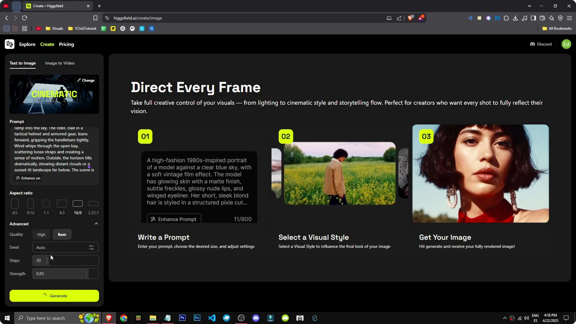The width and height of the screenshot is (576, 324).
Task: Toggle Enhance on for the prompt
Action: click(28, 178)
